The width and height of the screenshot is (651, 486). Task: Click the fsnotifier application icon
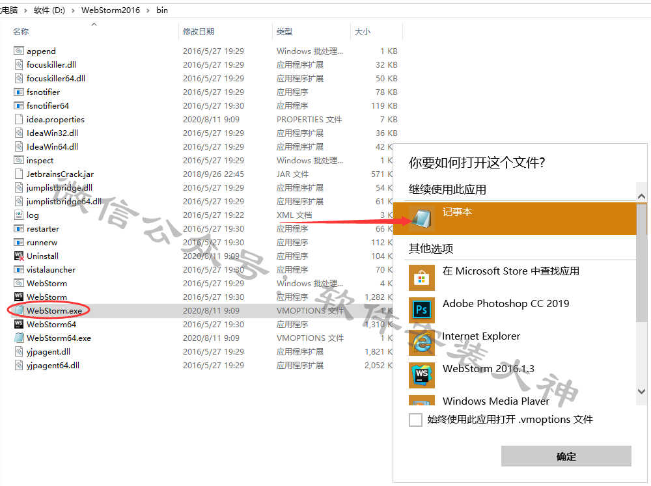(19, 92)
